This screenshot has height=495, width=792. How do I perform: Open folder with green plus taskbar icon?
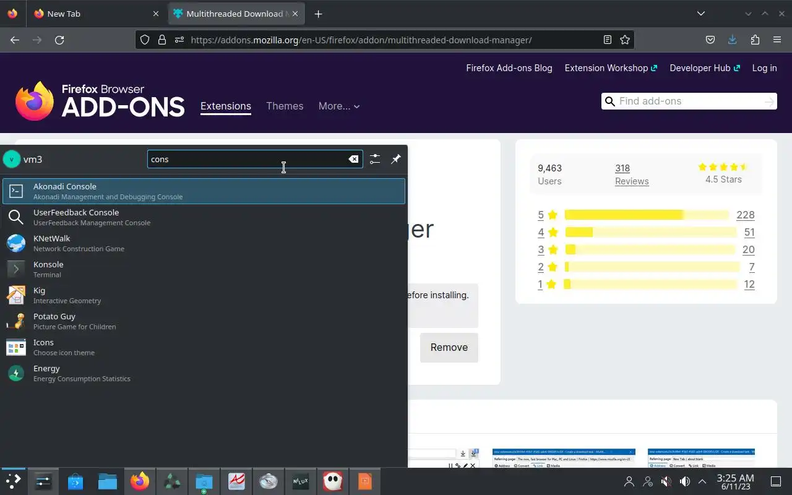(x=204, y=481)
